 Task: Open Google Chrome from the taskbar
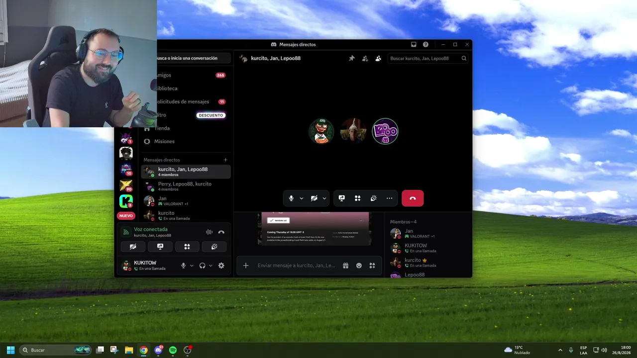(x=143, y=350)
